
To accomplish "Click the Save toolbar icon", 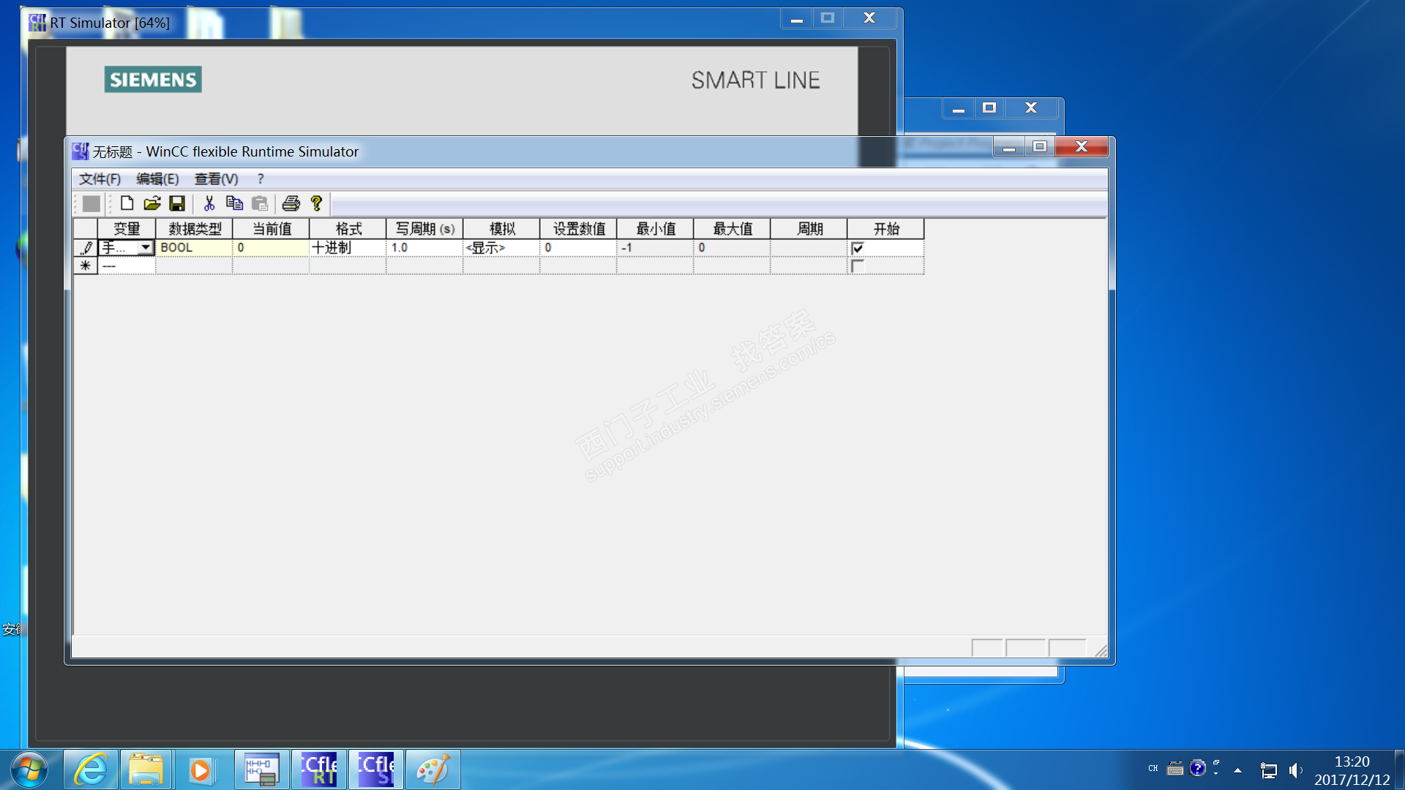I will coord(177,203).
